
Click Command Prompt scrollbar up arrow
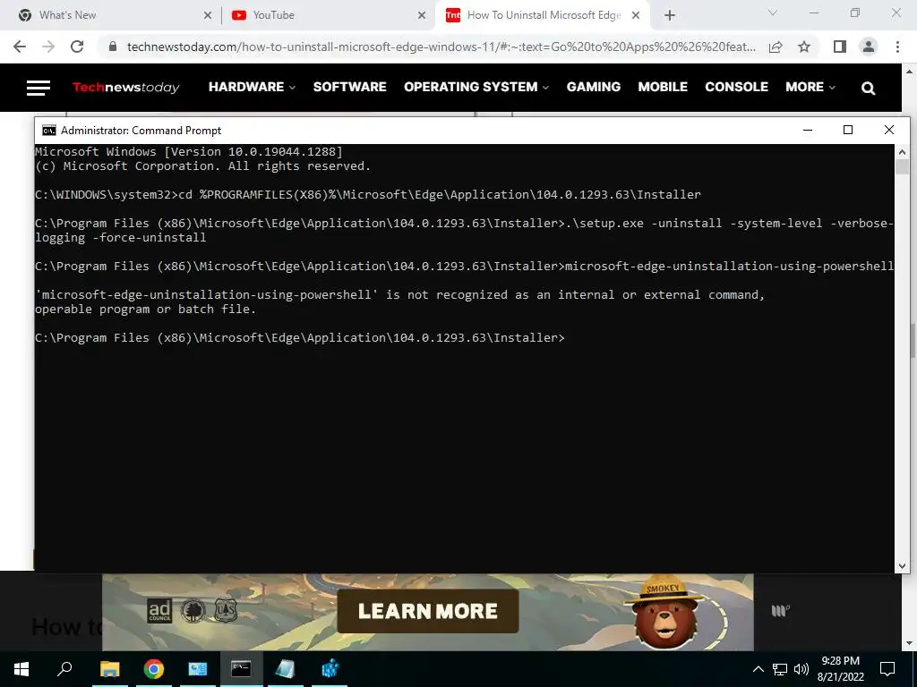pos(902,152)
